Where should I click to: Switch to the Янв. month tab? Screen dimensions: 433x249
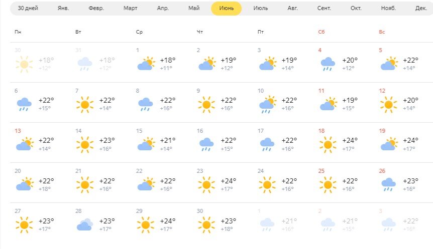(x=63, y=8)
